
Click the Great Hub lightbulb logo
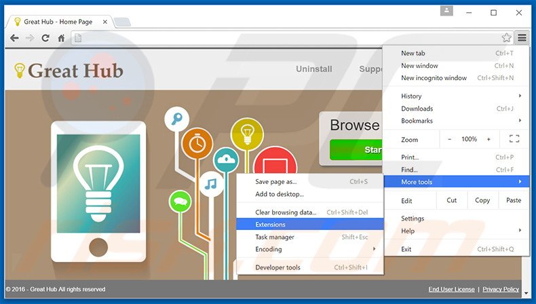(69, 71)
